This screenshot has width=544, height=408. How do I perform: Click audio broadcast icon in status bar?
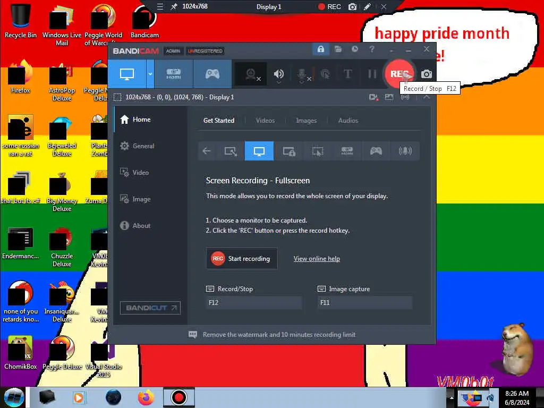pos(405,98)
